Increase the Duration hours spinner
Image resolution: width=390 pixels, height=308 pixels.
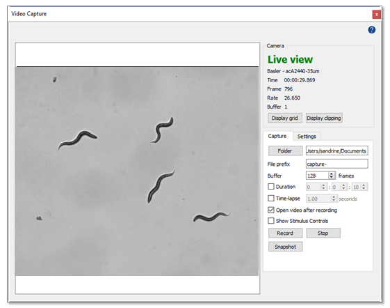click(323, 185)
